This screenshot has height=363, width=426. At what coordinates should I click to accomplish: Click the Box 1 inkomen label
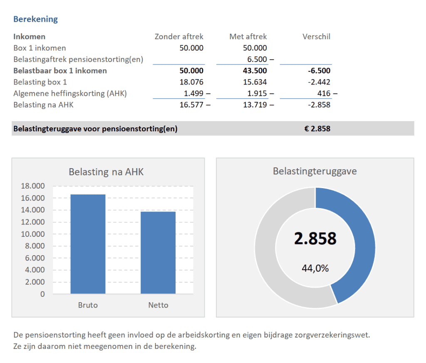click(x=40, y=48)
